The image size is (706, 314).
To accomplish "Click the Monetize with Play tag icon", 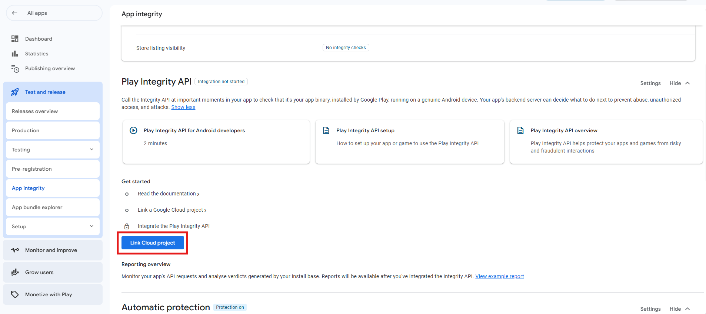I will pyautogui.click(x=15, y=294).
